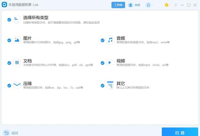Toggle the 压缩 checkbox
This screenshot has height=136, width=200.
pos(9,85)
